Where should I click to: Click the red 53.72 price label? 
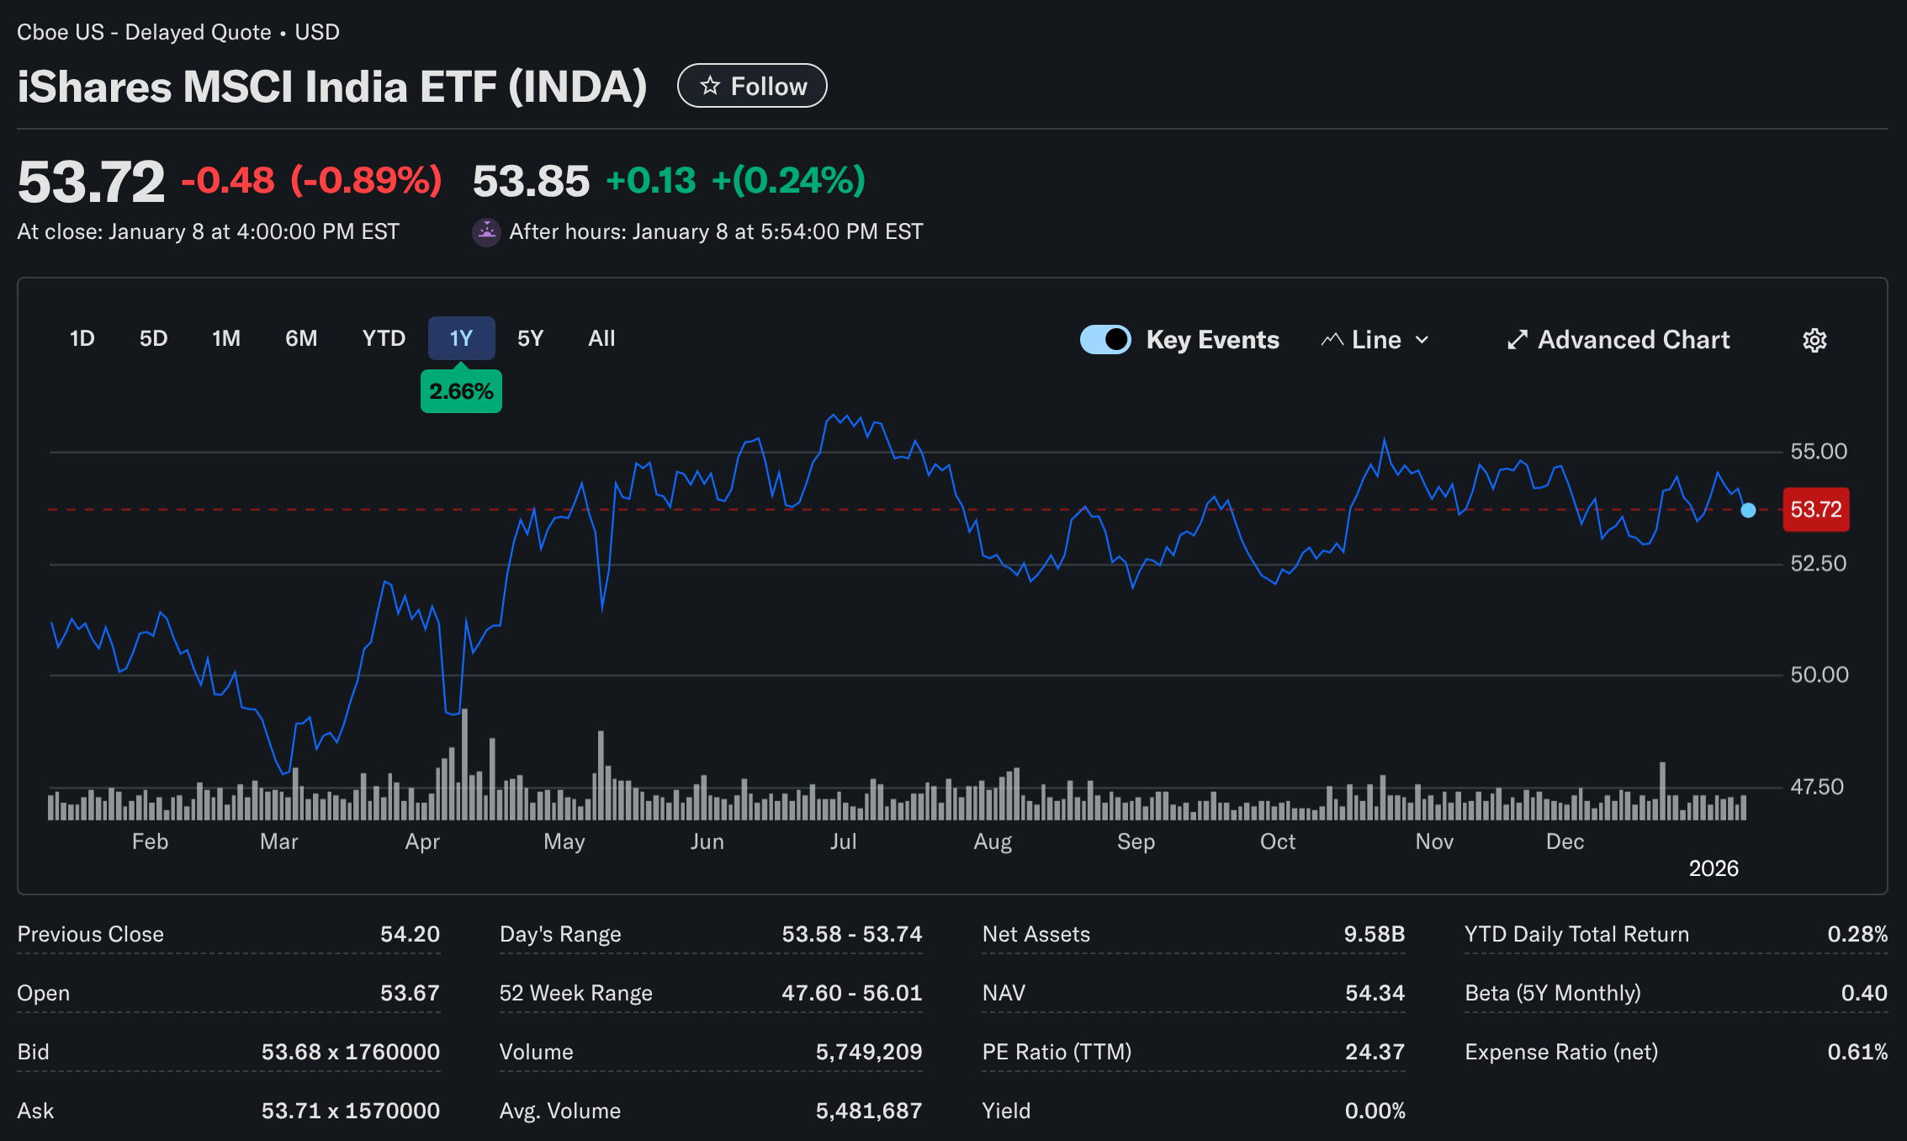[x=1815, y=510]
